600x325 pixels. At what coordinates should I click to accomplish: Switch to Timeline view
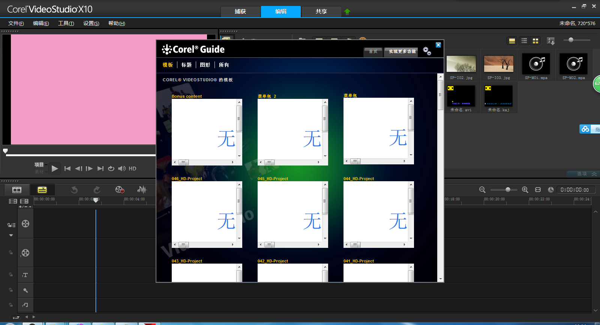[42, 190]
